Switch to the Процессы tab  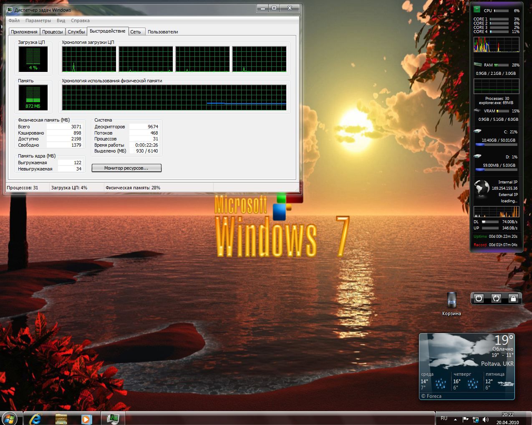tap(53, 32)
